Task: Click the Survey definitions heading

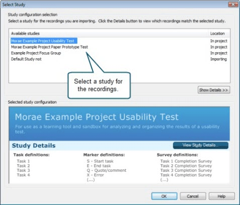Action: (178, 155)
